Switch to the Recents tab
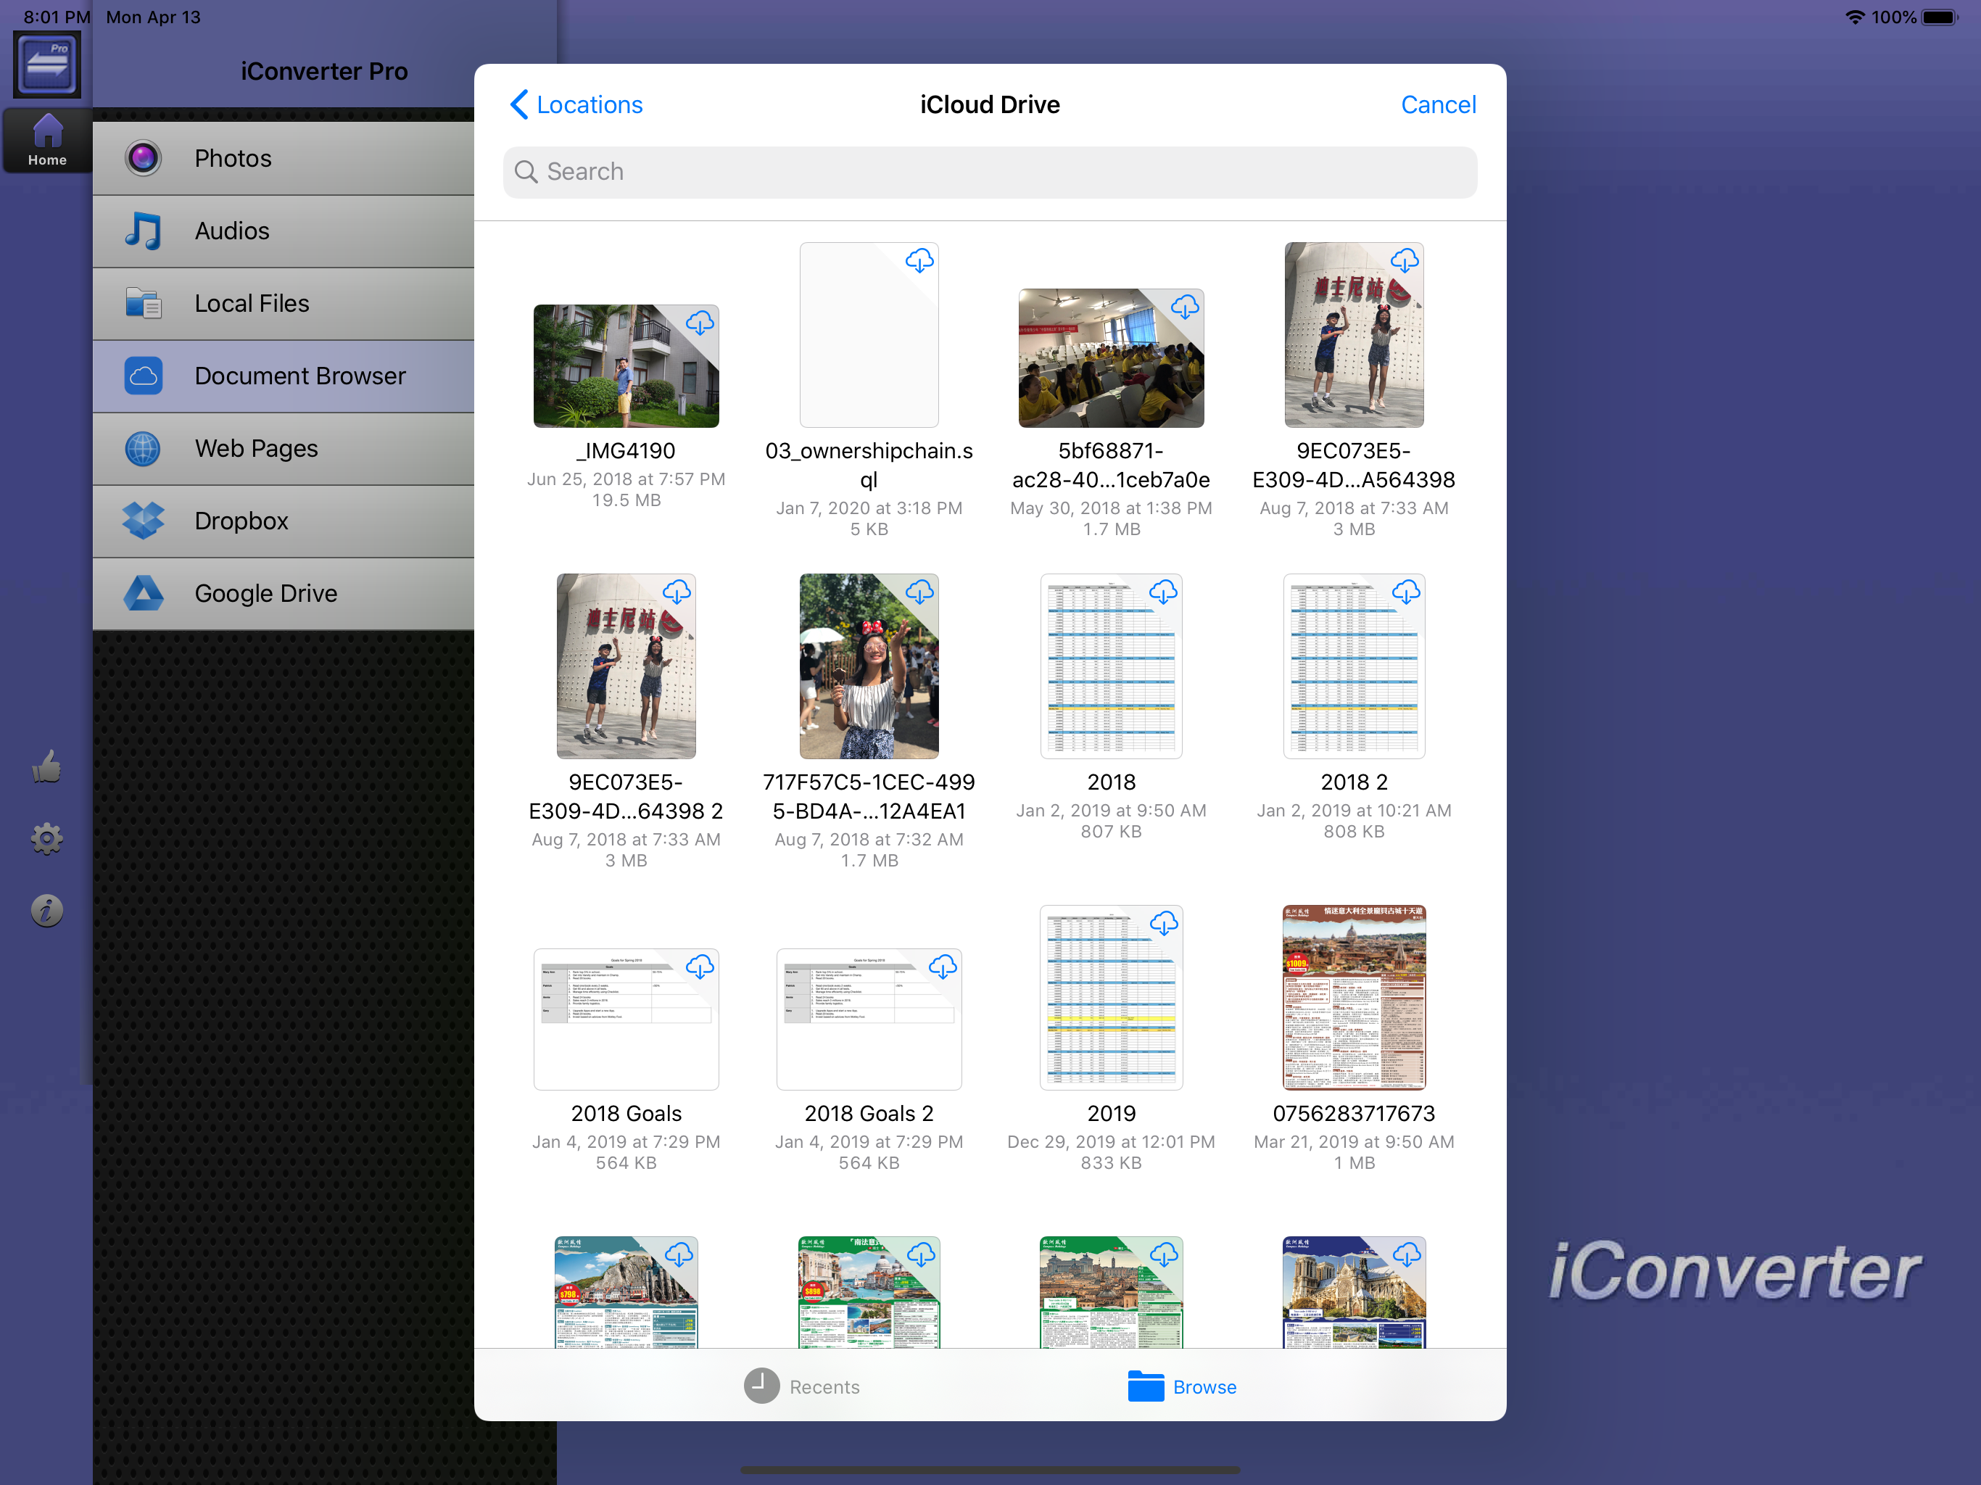The width and height of the screenshot is (1981, 1485). click(x=801, y=1386)
